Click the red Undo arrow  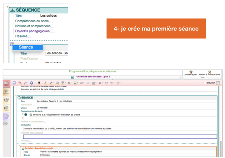click(x=20, y=83)
